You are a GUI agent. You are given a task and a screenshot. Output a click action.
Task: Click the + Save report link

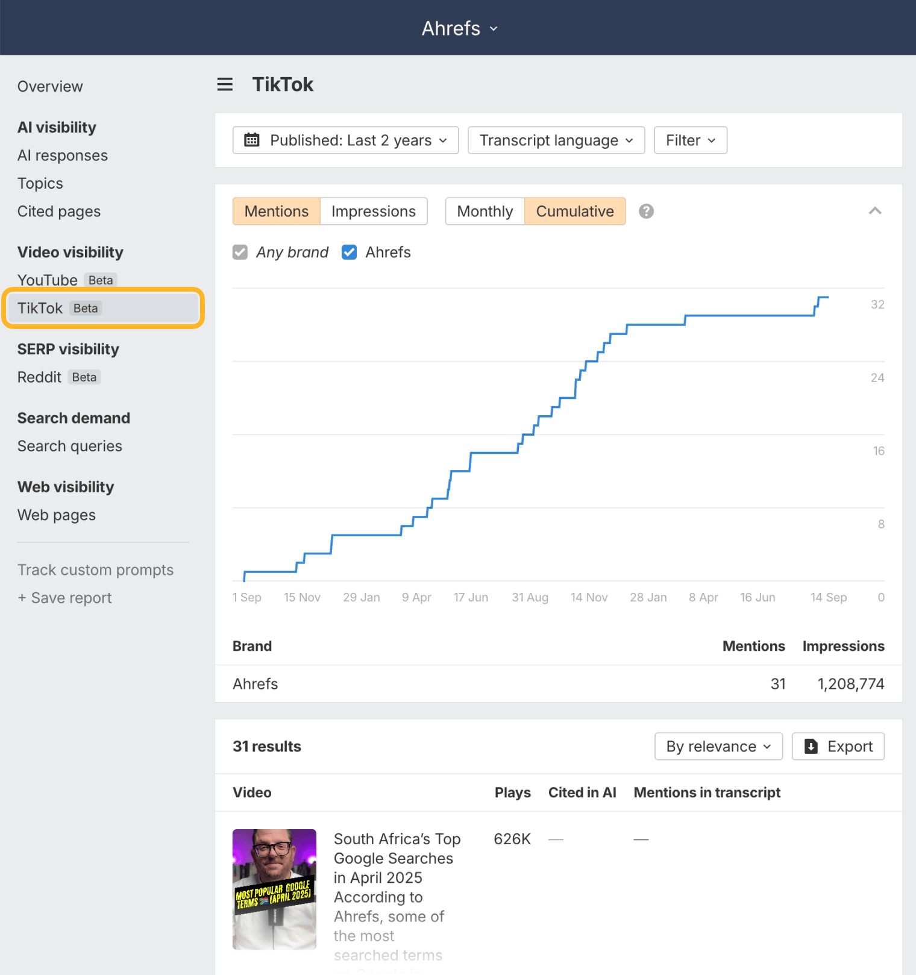[64, 598]
